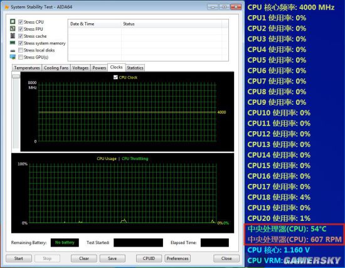This screenshot has height=268, width=345.
Task: Click the cache chip icon beside Stress cache
Action: (13, 35)
